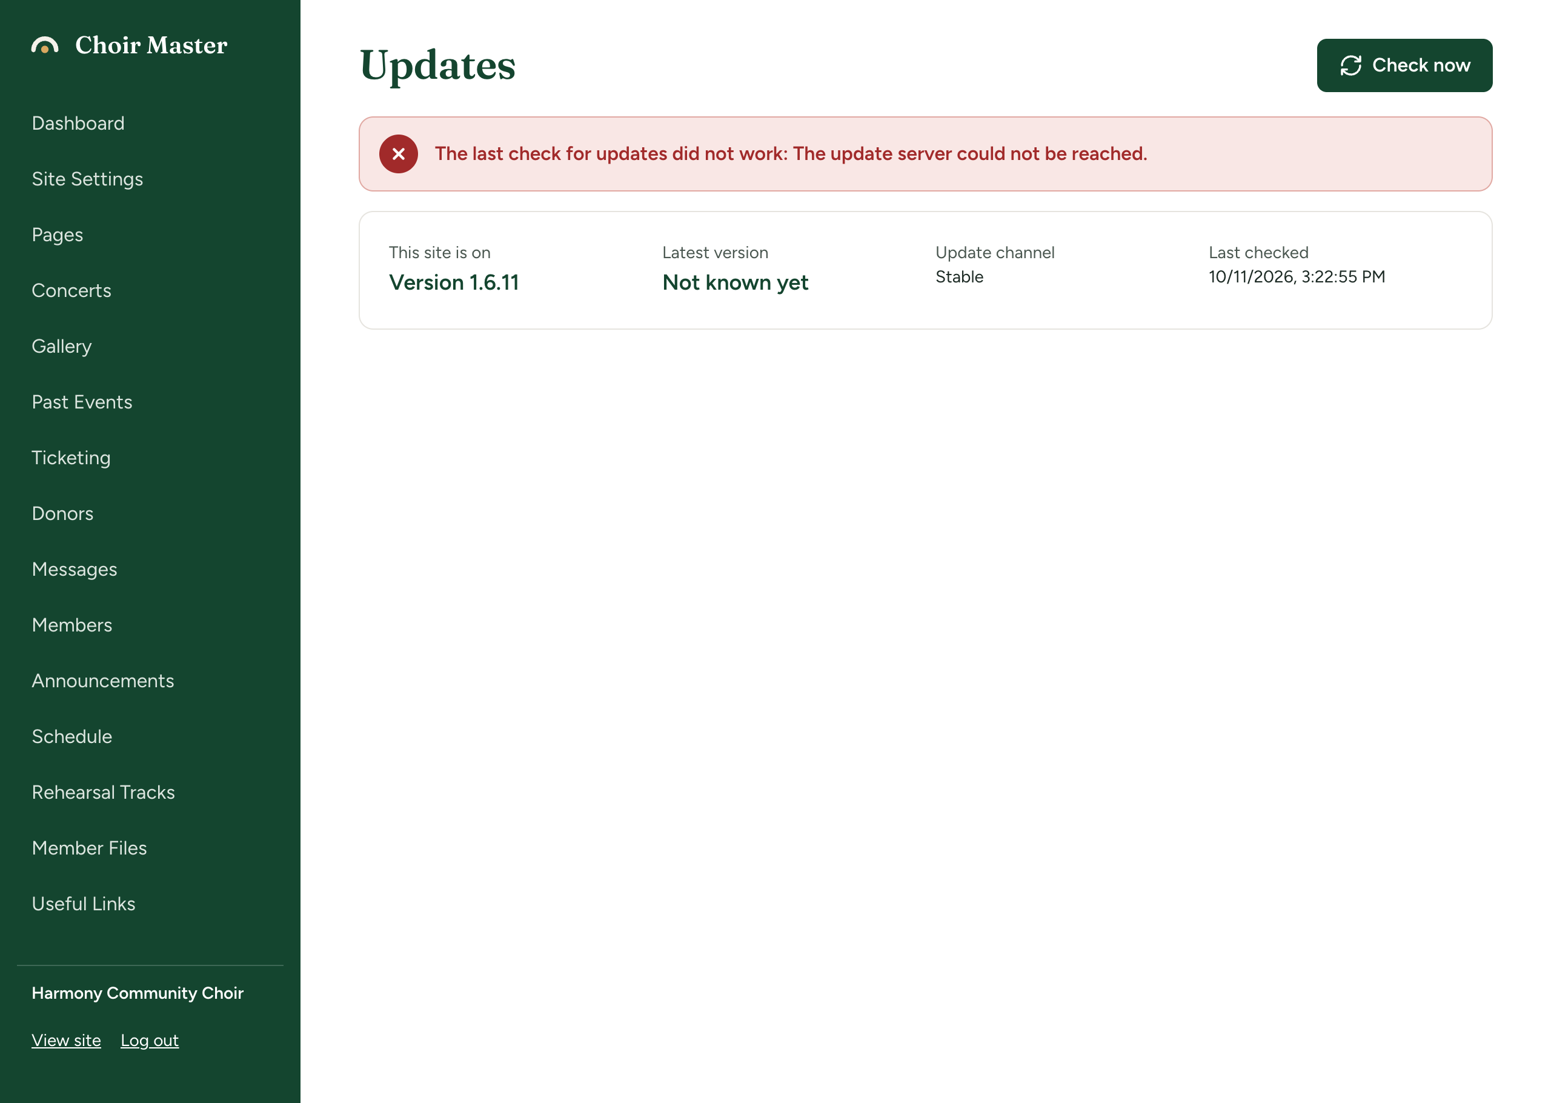This screenshot has width=1551, height=1103.
Task: Click the 'Update channel' label
Action: tap(994, 253)
